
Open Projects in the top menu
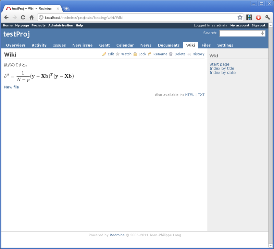[x=38, y=25]
